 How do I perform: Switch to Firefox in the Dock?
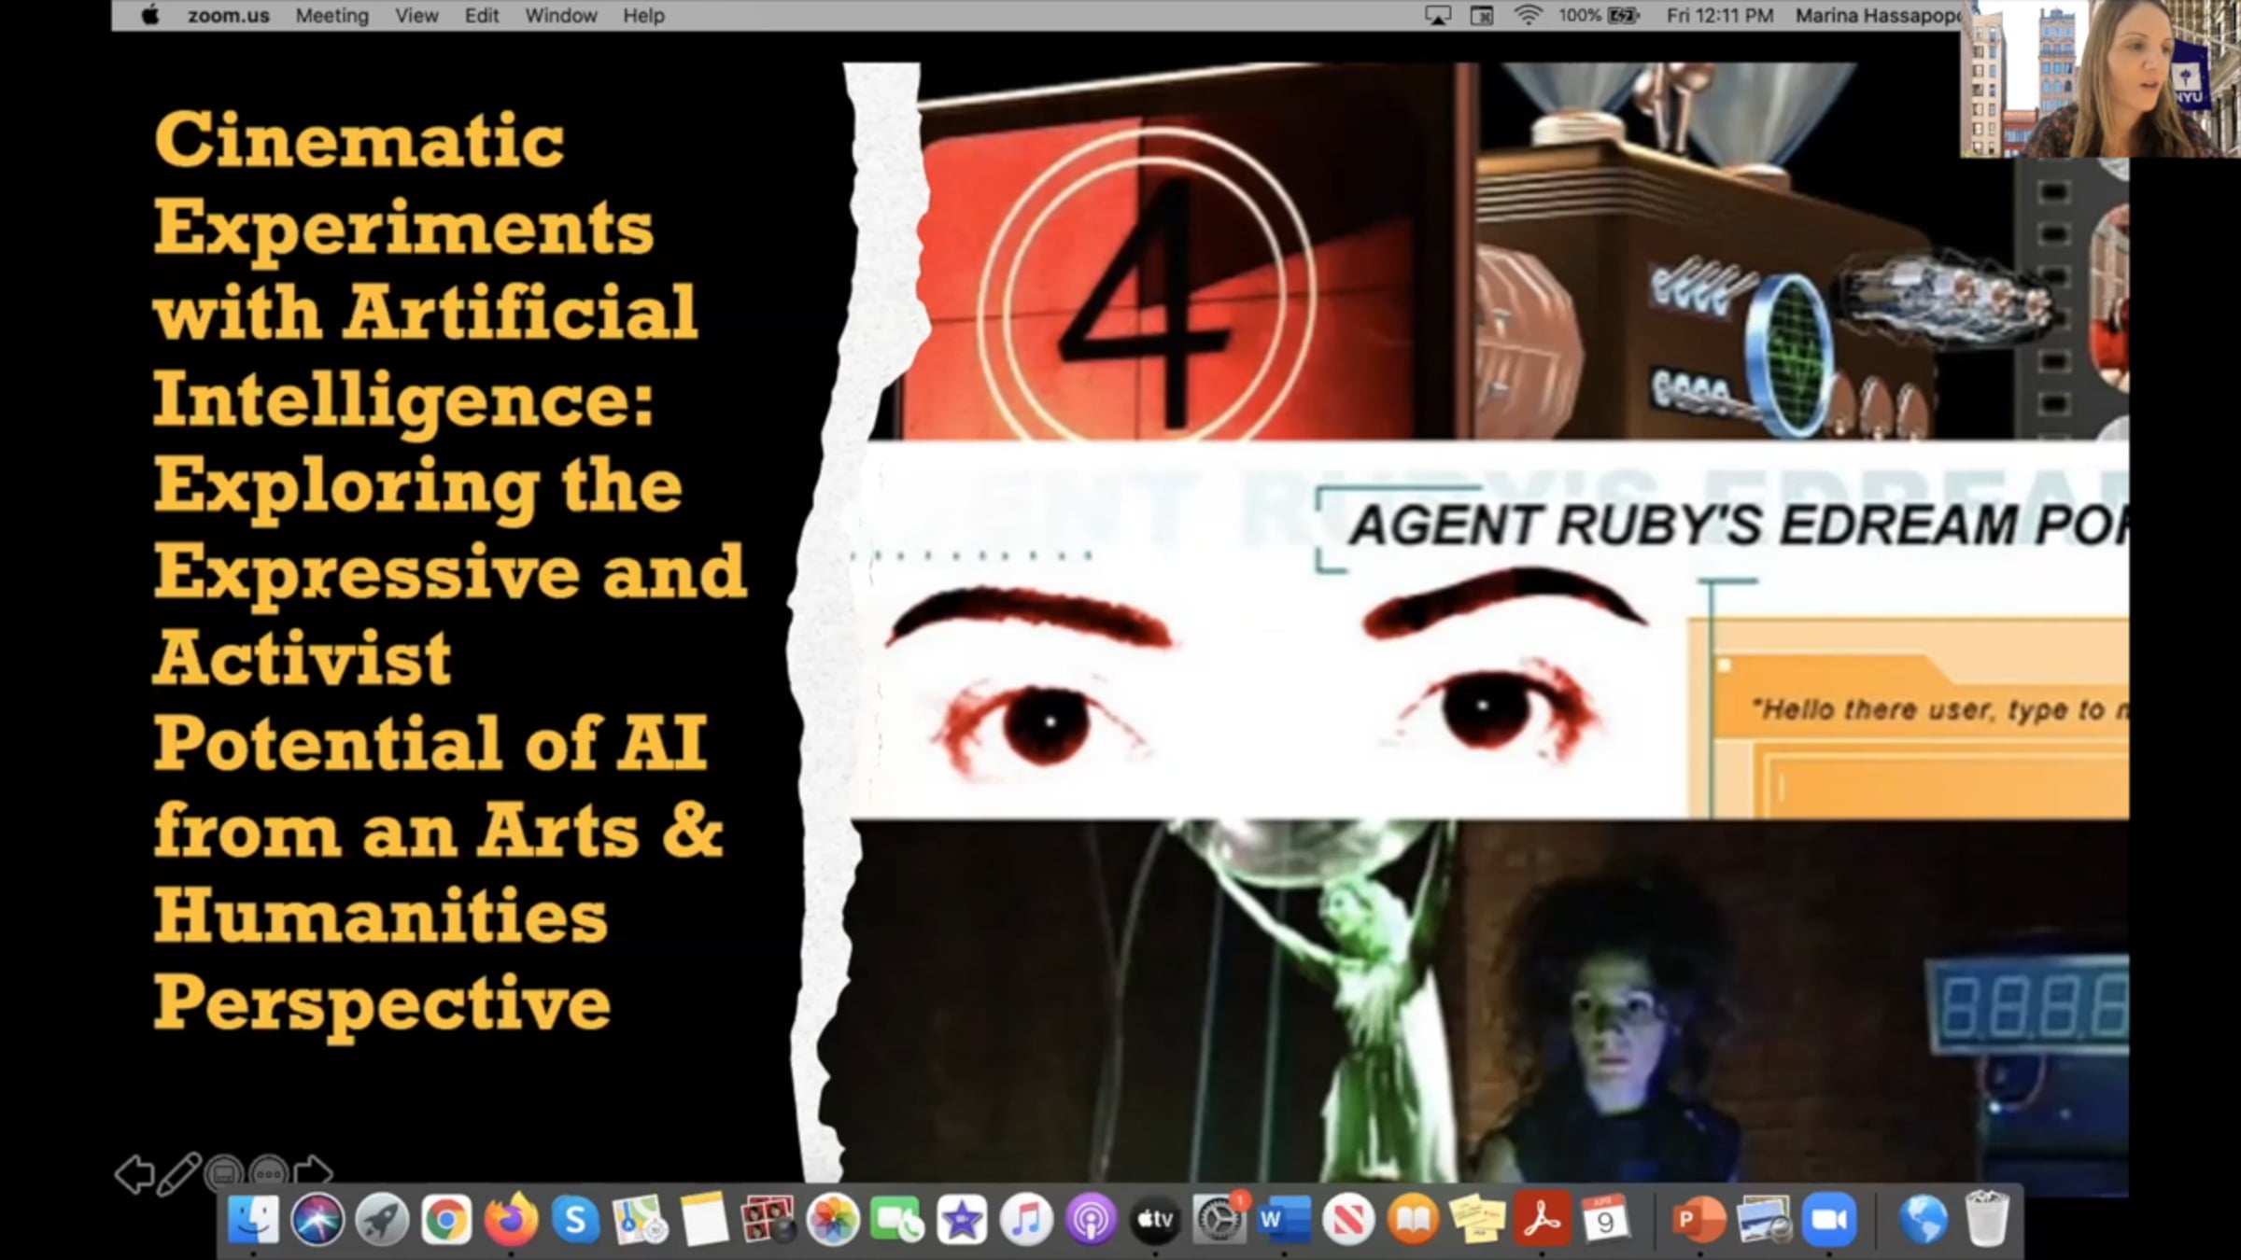click(x=511, y=1220)
